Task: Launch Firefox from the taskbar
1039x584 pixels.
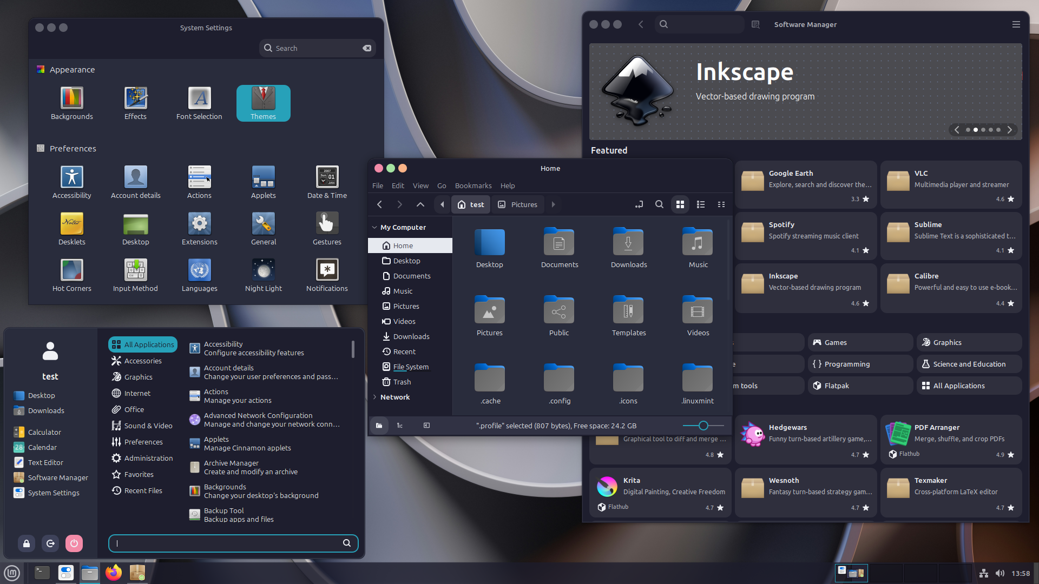Action: point(114,573)
